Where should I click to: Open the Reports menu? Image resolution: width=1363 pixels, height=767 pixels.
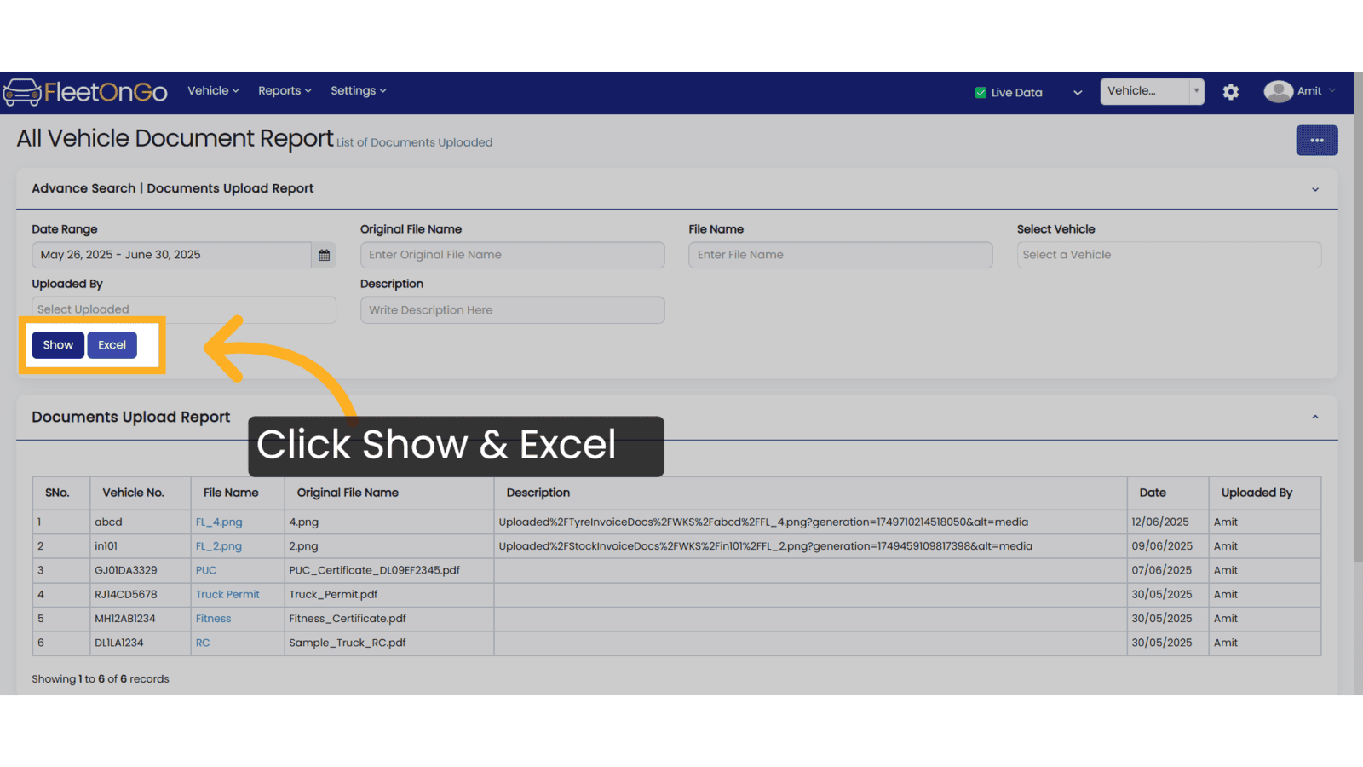point(285,90)
